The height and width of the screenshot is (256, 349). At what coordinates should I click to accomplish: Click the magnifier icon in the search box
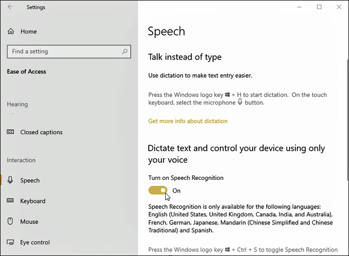tap(125, 52)
